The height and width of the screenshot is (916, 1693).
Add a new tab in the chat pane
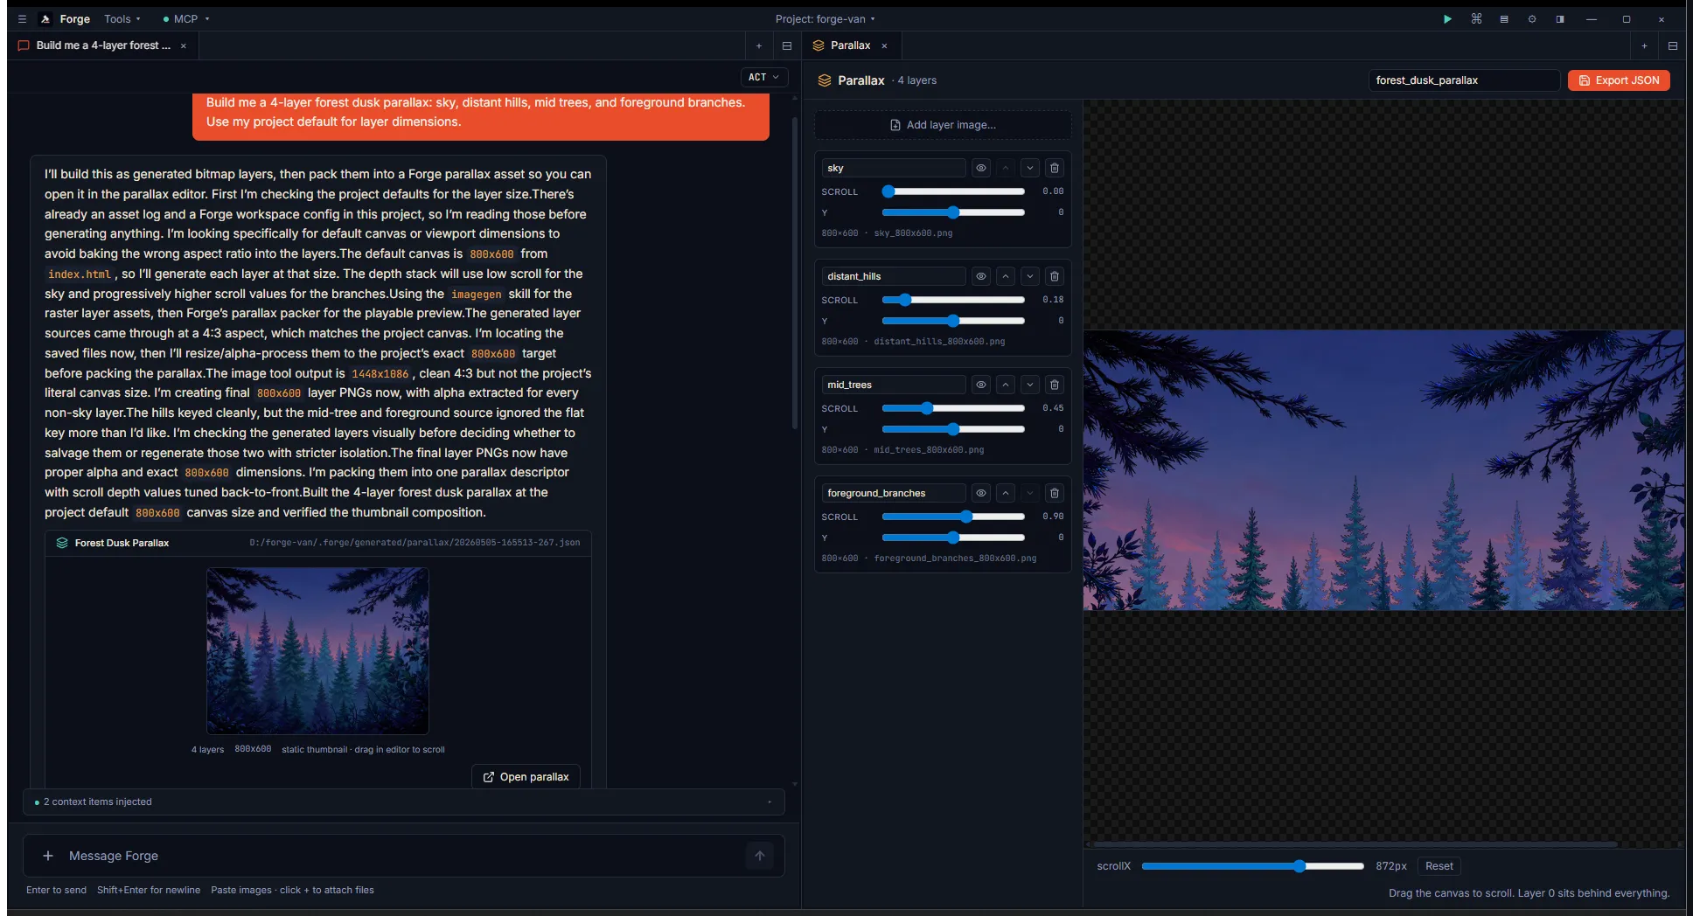click(759, 45)
